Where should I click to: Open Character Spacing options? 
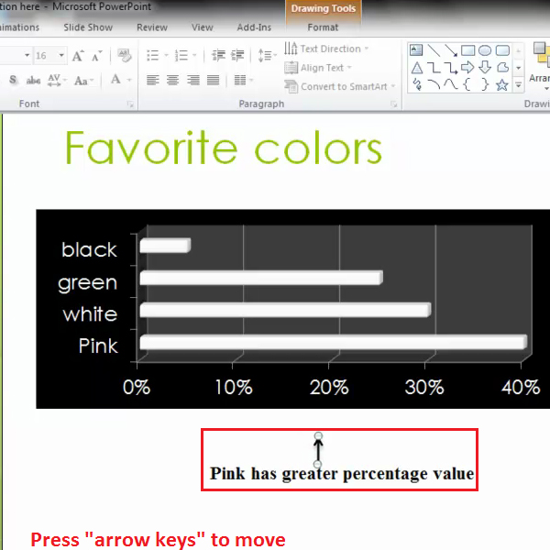coord(57,81)
